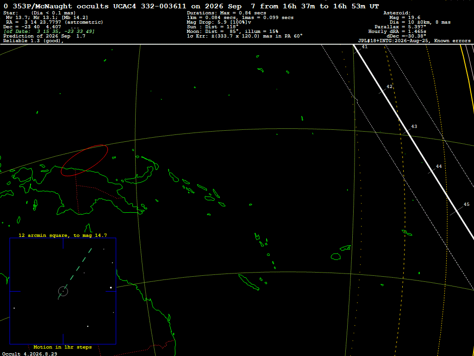The height and width of the screenshot is (356, 474).
Task: Click the time marker labeled 44
Action: point(439,166)
